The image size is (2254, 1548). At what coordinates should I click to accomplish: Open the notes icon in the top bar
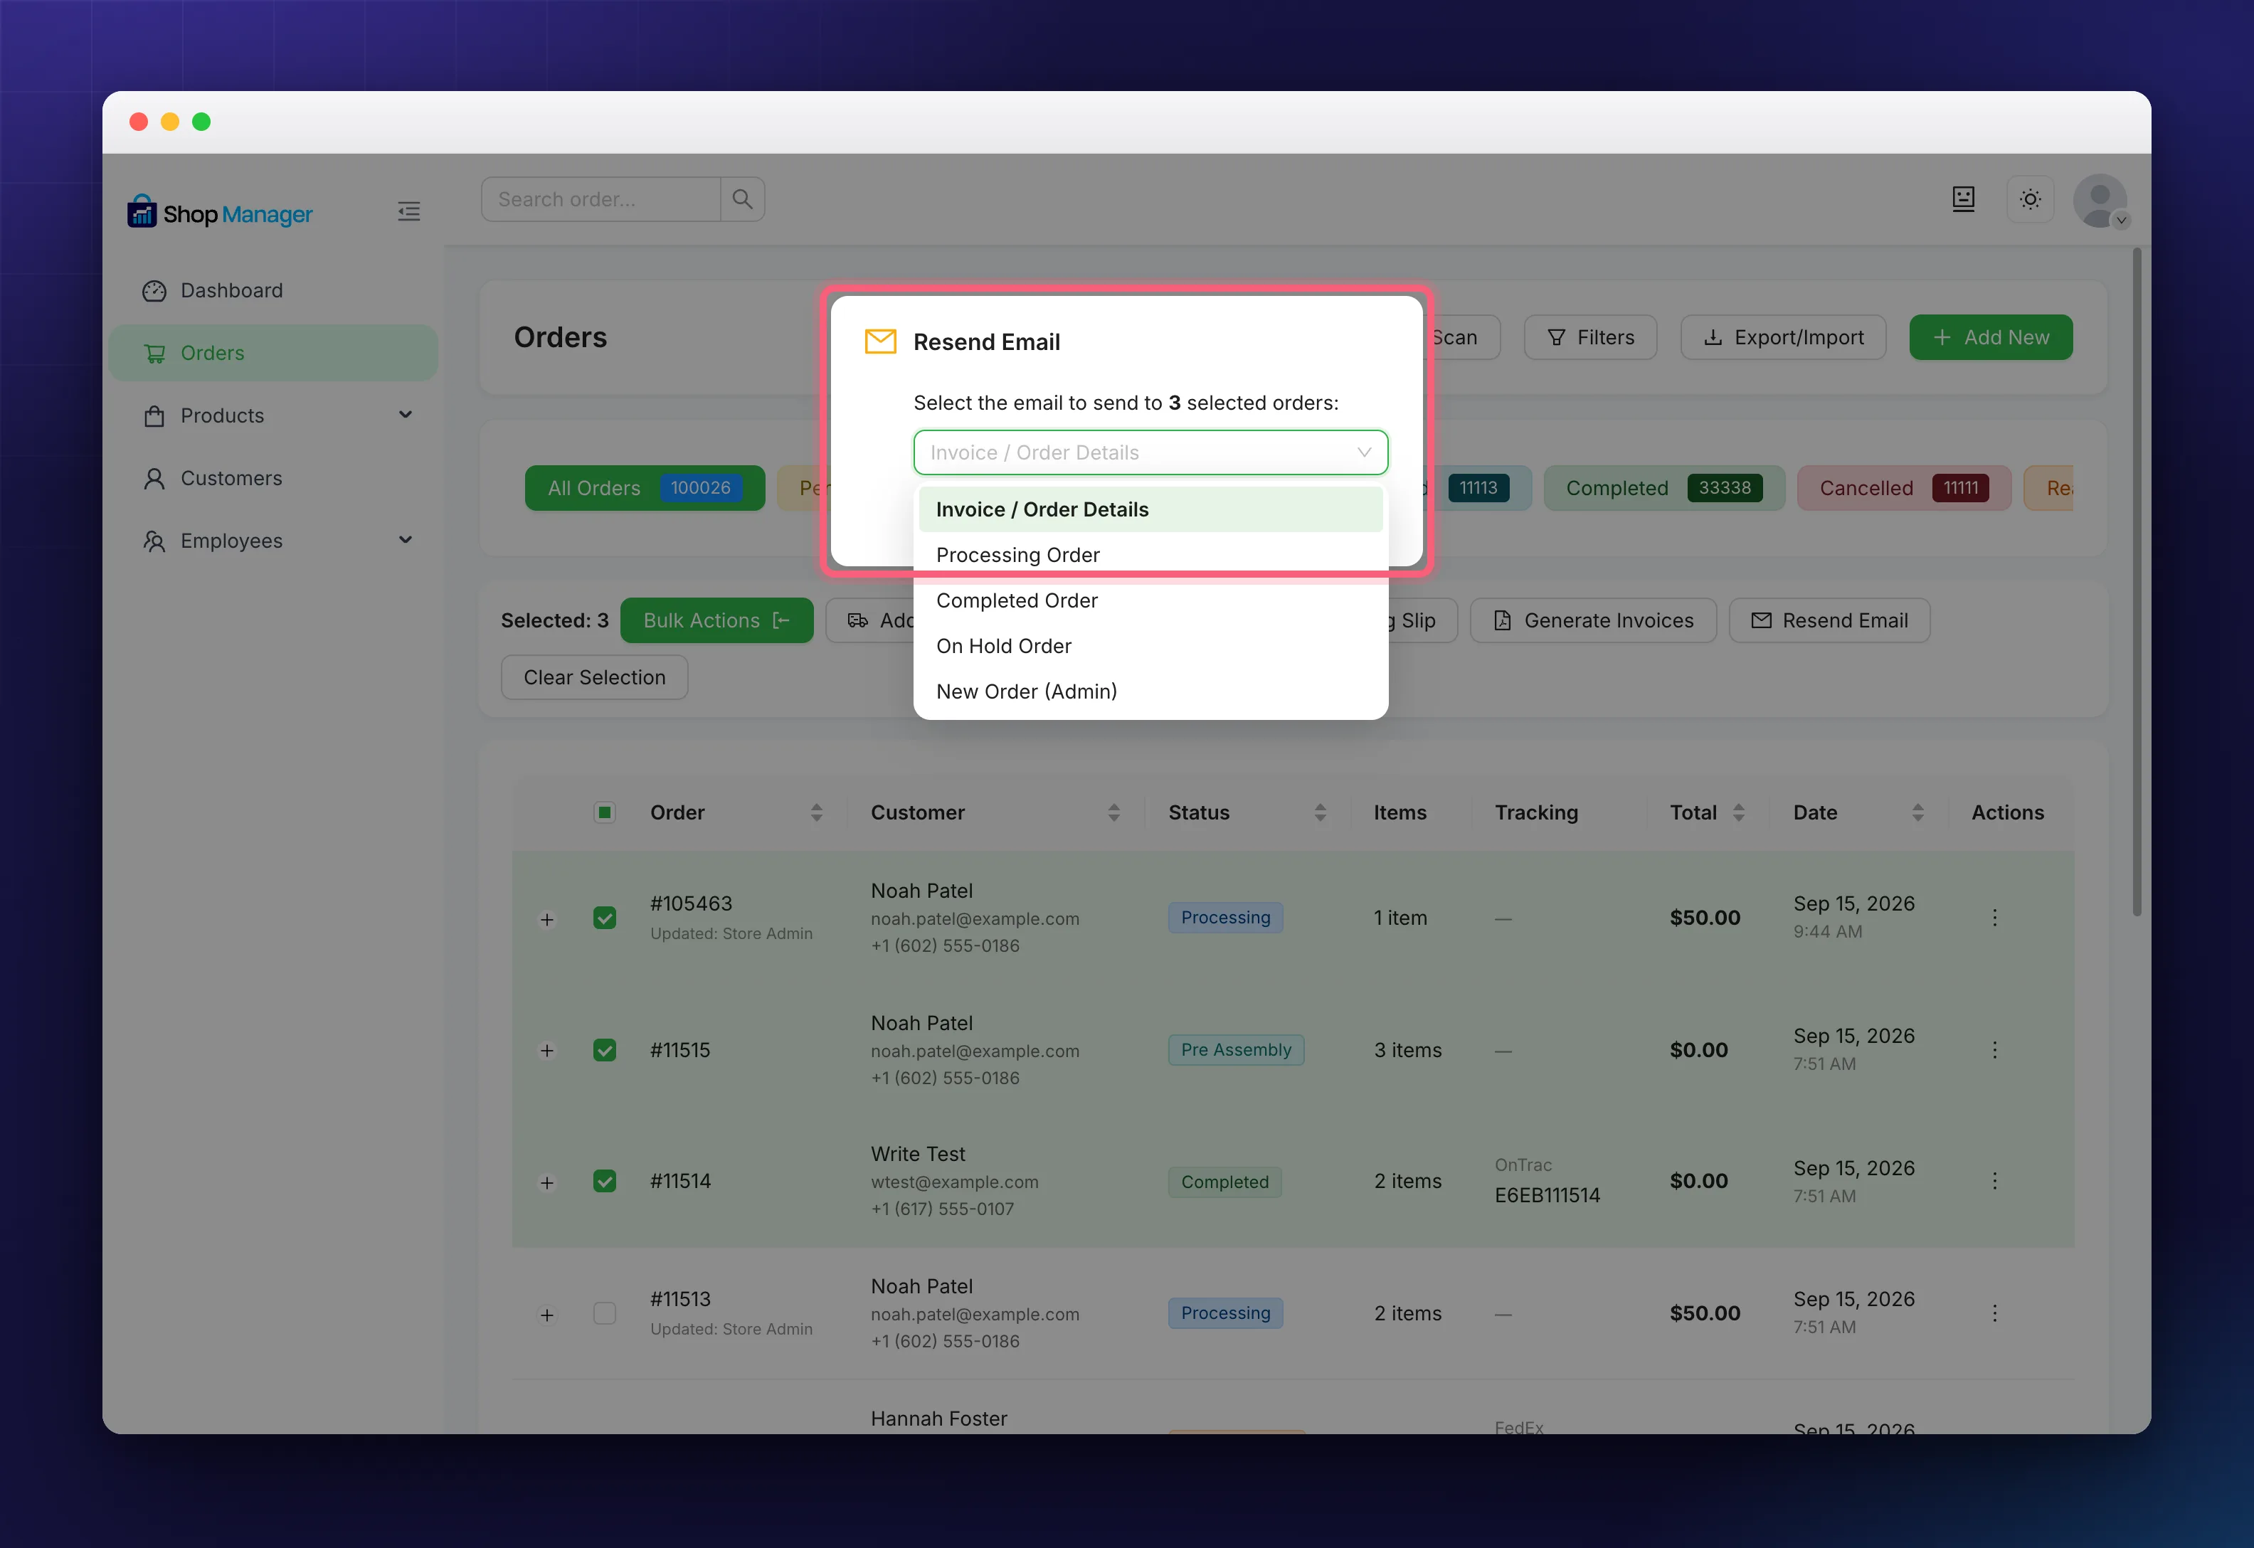point(1963,198)
